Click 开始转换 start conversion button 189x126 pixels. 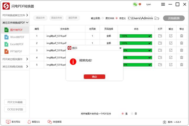click(174, 18)
